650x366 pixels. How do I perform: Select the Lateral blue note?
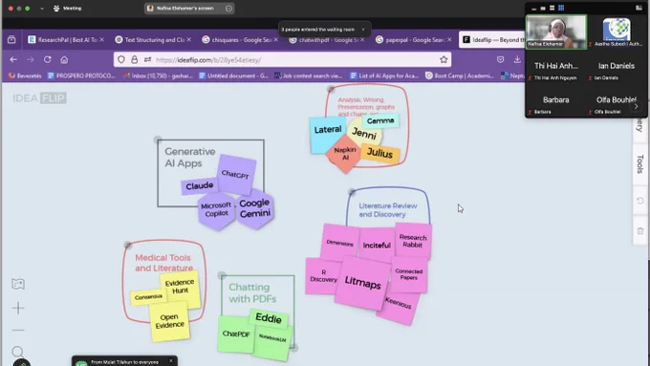(328, 135)
